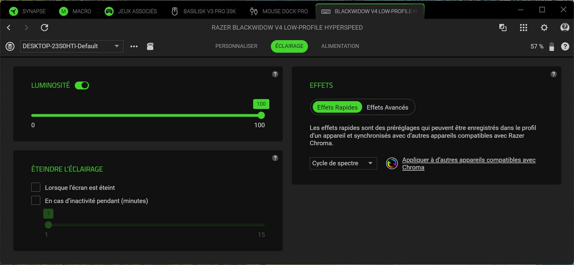Click the window switch icon
The image size is (574, 265).
503,28
